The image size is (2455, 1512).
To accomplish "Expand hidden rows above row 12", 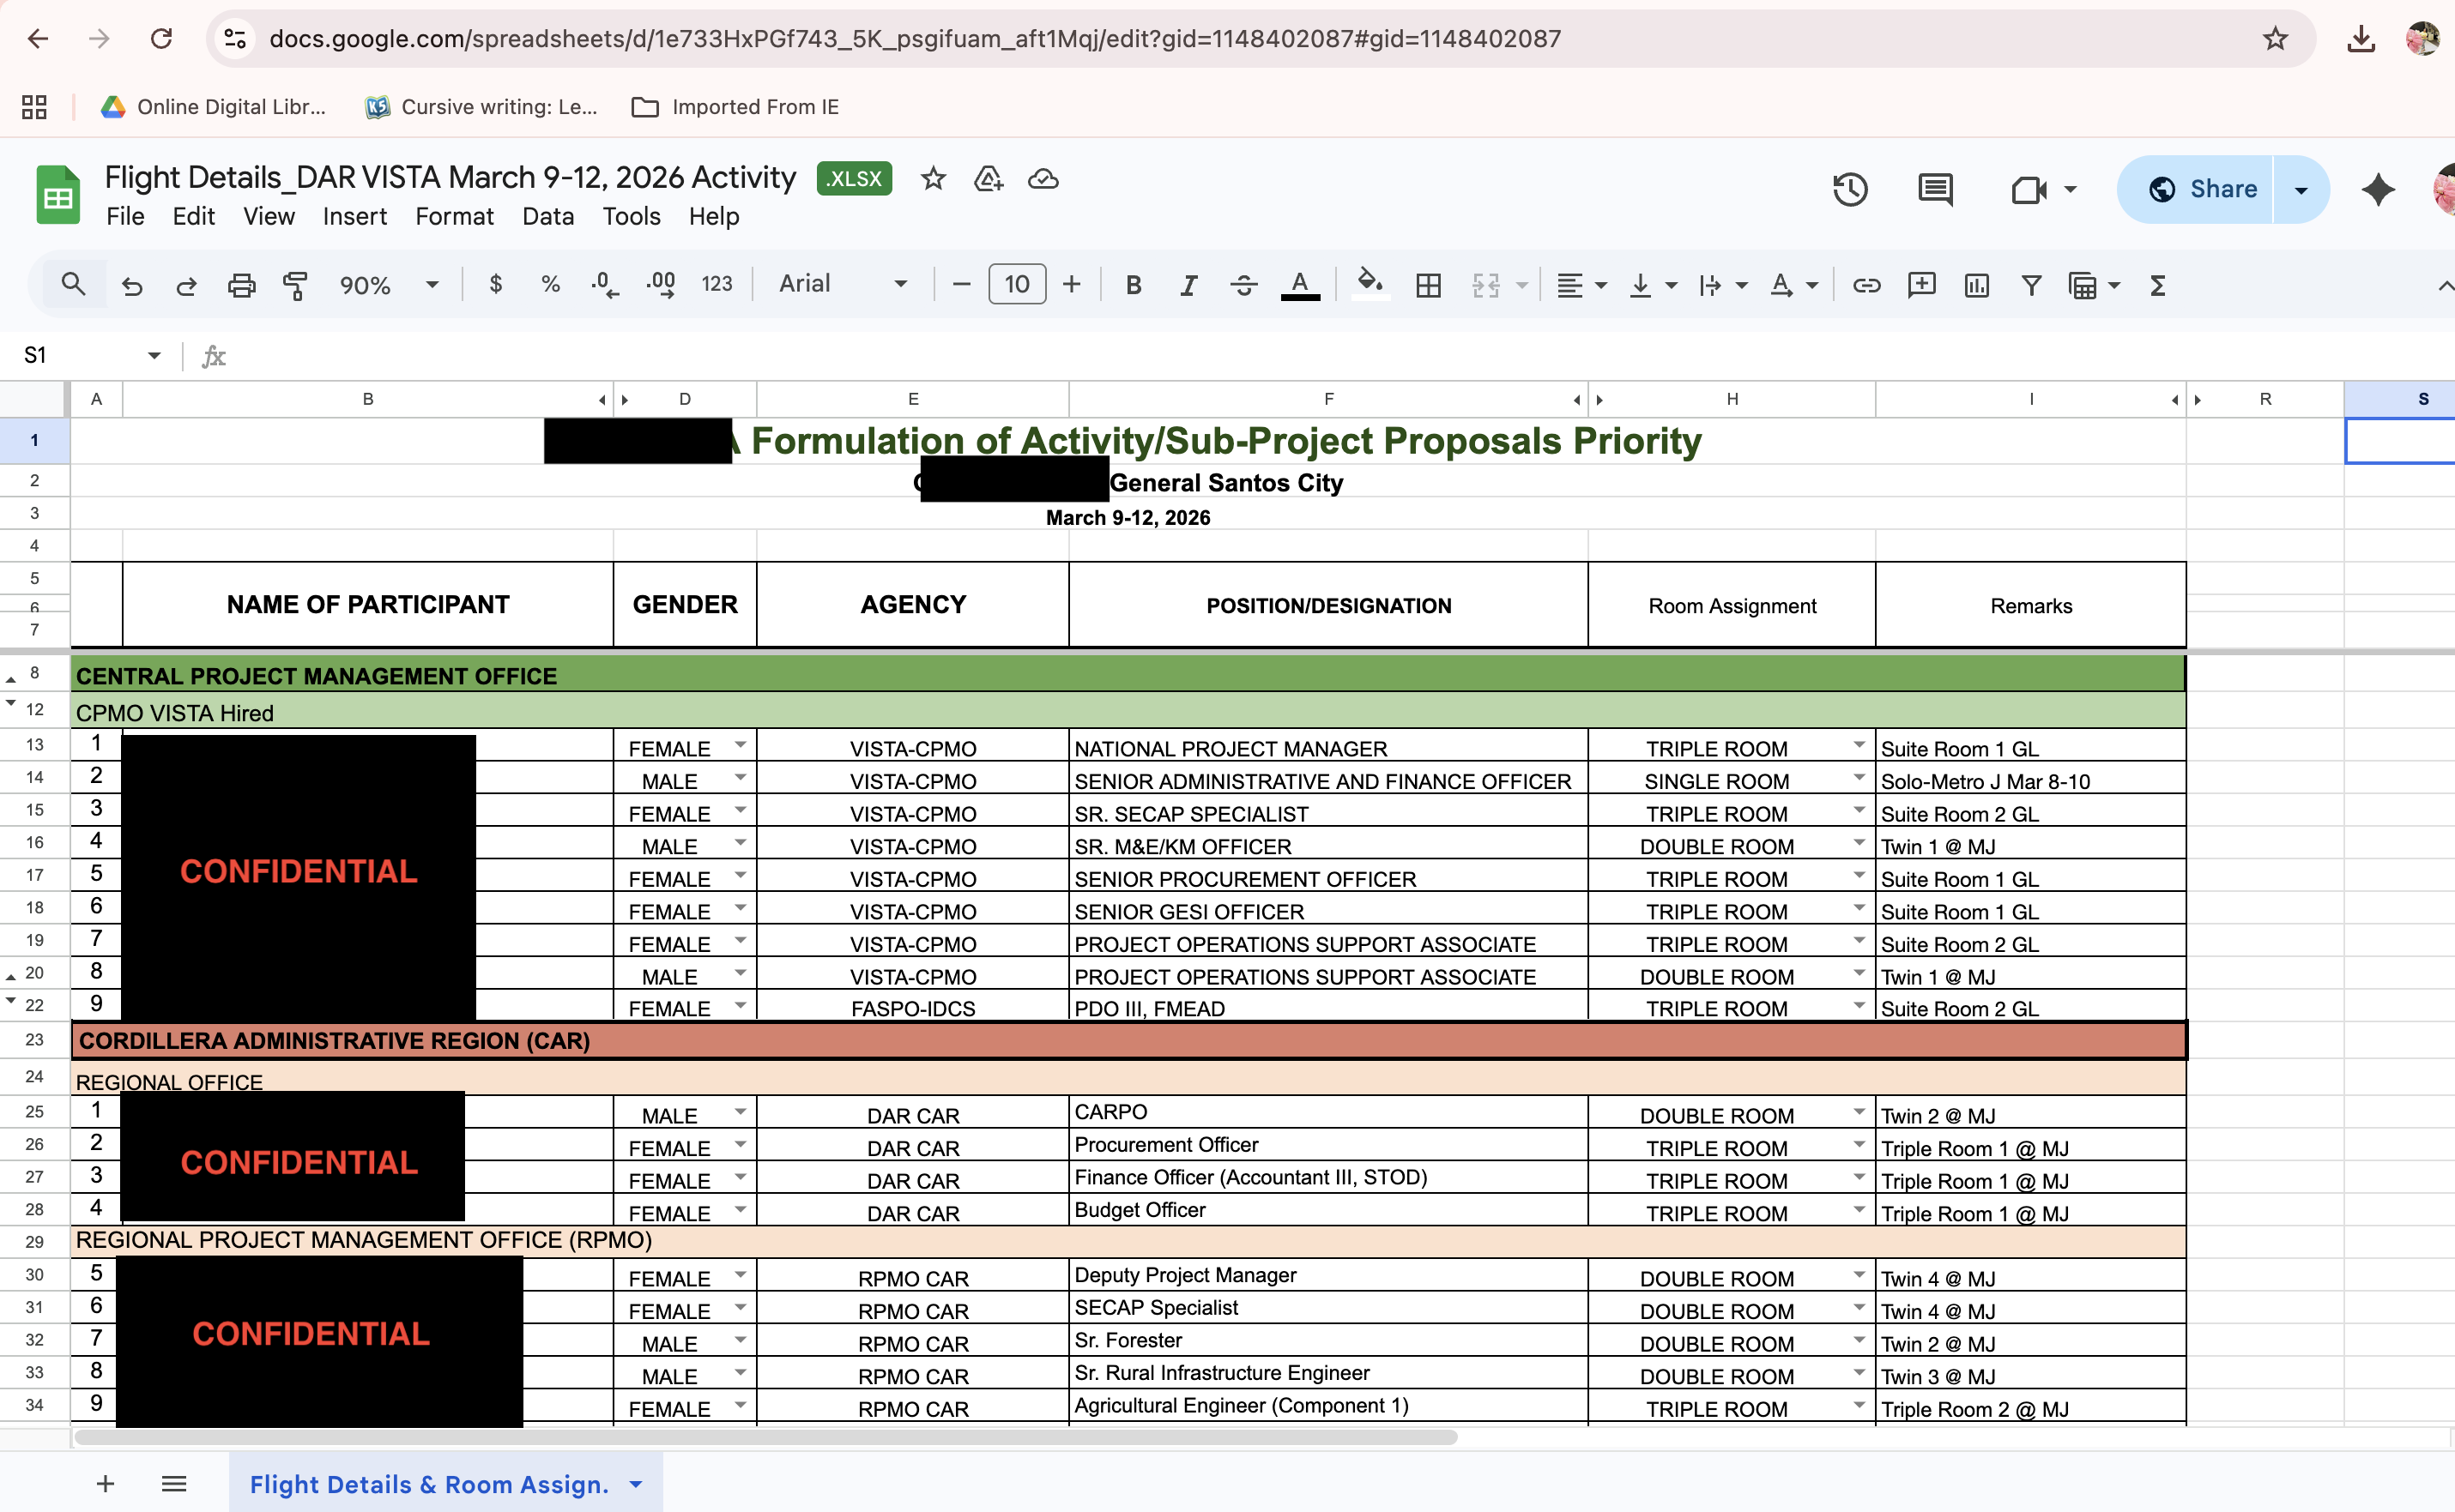I will (x=11, y=704).
